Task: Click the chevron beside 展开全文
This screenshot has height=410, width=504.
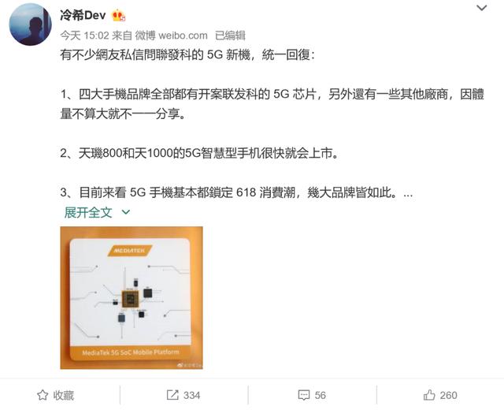Action: coord(126,212)
